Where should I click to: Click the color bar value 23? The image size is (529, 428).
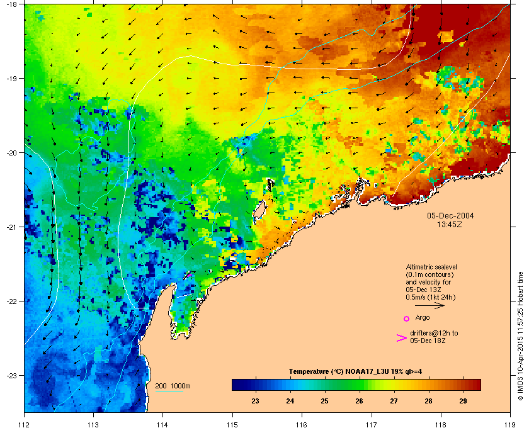pos(256,401)
